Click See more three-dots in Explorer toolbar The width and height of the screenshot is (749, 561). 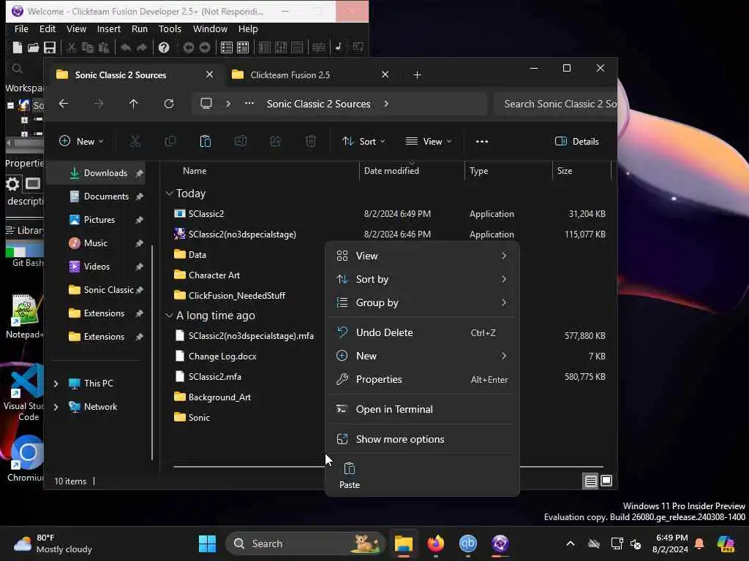tap(482, 142)
